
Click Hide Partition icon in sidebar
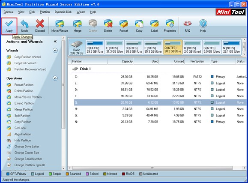pyautogui.click(x=9, y=140)
